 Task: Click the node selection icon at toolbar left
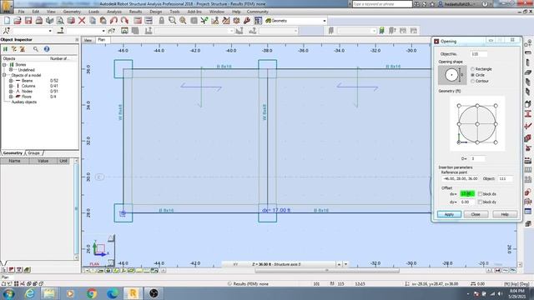pos(7,31)
